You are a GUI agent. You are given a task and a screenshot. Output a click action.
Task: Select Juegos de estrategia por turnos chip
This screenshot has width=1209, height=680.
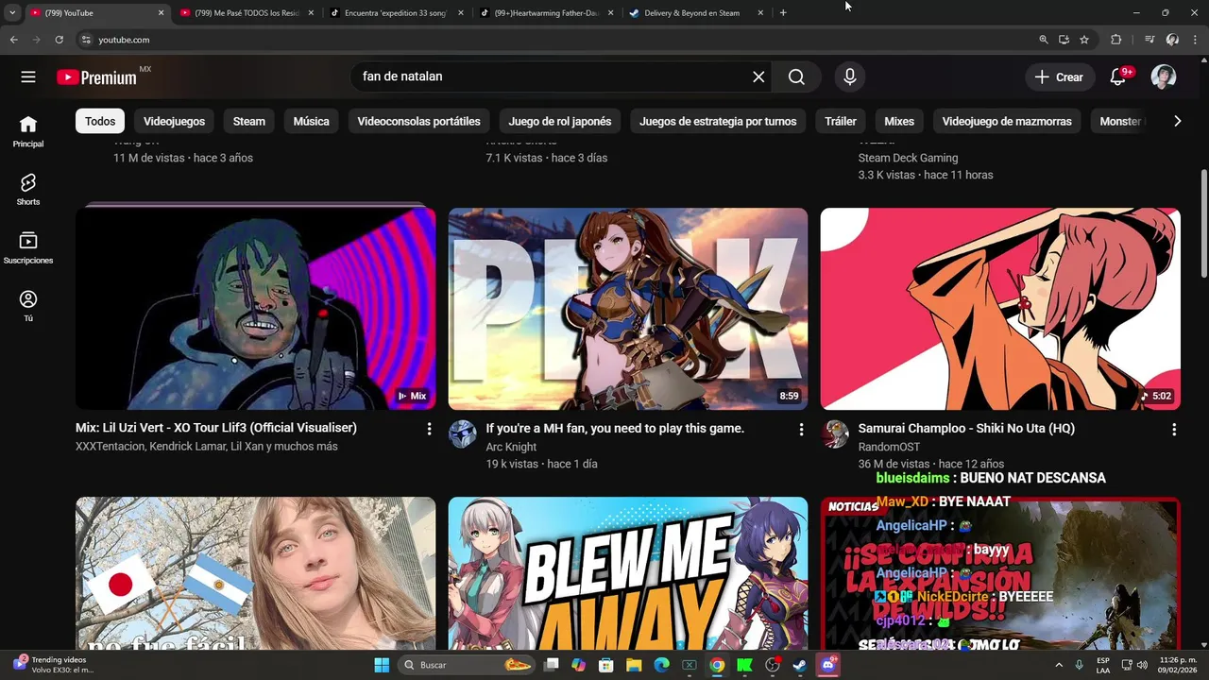click(718, 121)
